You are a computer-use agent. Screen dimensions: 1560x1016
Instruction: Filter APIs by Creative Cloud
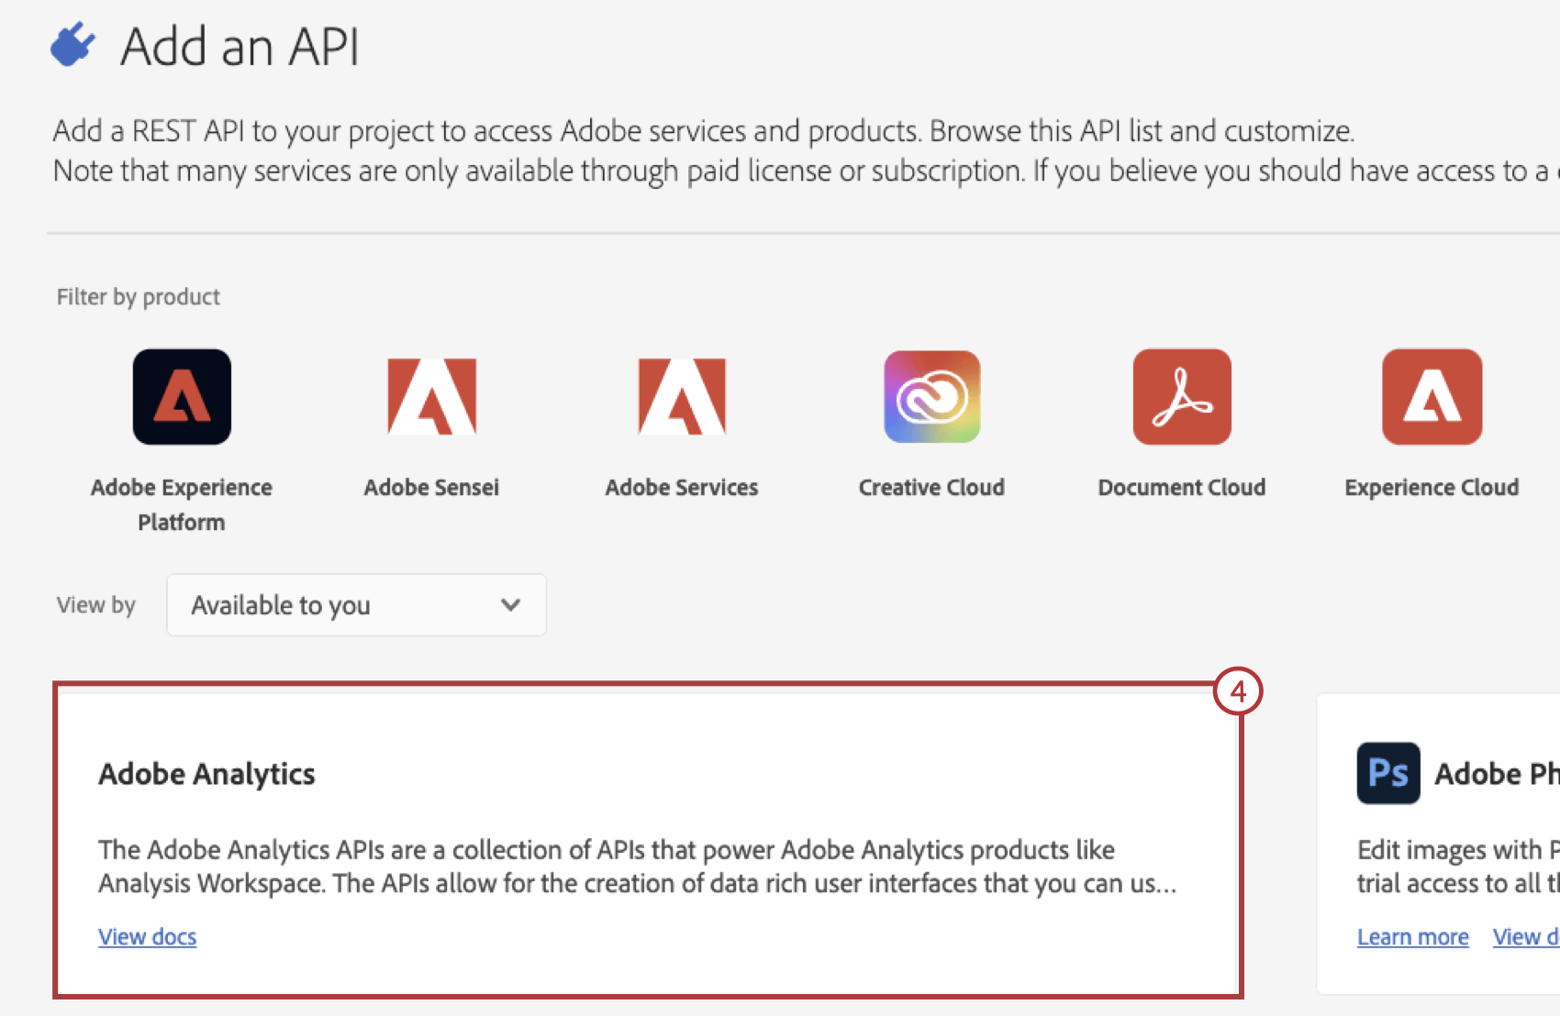[x=930, y=396]
